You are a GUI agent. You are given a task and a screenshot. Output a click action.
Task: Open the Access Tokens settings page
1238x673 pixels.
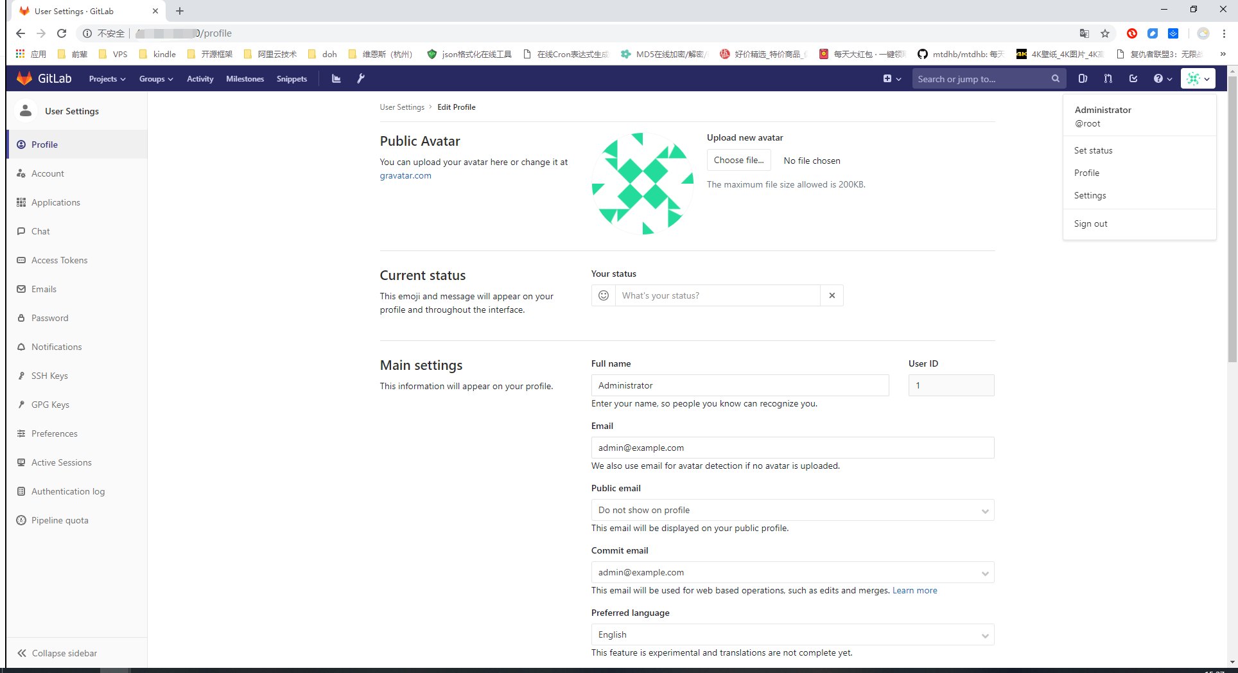[60, 260]
